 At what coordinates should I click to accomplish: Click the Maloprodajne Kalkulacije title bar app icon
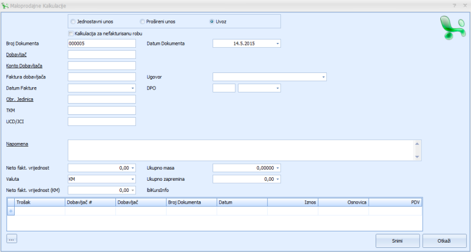click(x=5, y=6)
